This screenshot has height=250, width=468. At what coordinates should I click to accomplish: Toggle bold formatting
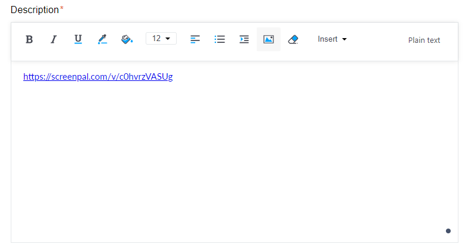[x=29, y=39]
